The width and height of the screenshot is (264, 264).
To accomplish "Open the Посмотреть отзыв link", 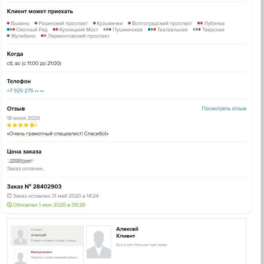I will pyautogui.click(x=224, y=109).
